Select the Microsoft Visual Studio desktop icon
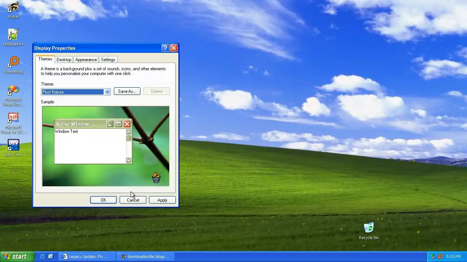 click(13, 95)
